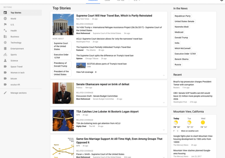Open the settings gear icon
The width and height of the screenshot is (225, 158).
click(222, 1)
